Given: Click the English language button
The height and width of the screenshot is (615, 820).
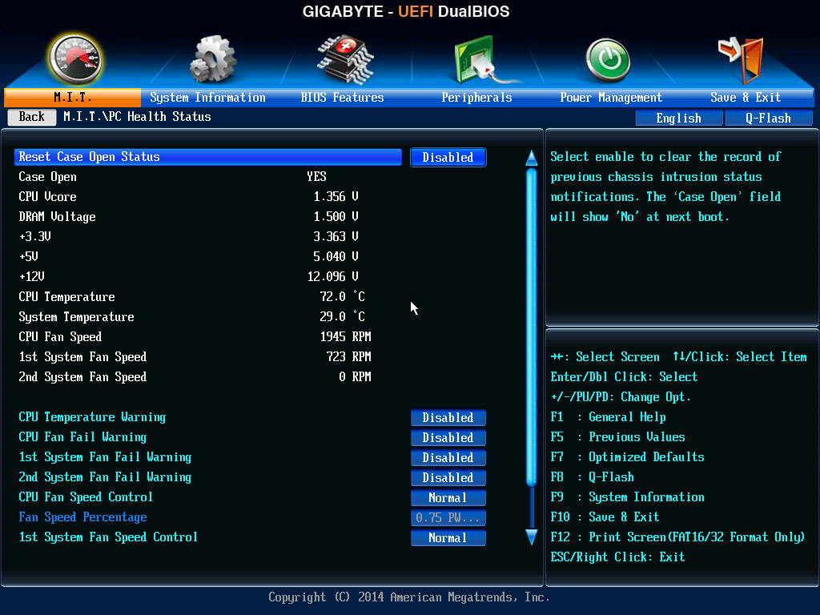Looking at the screenshot, I should [x=678, y=119].
